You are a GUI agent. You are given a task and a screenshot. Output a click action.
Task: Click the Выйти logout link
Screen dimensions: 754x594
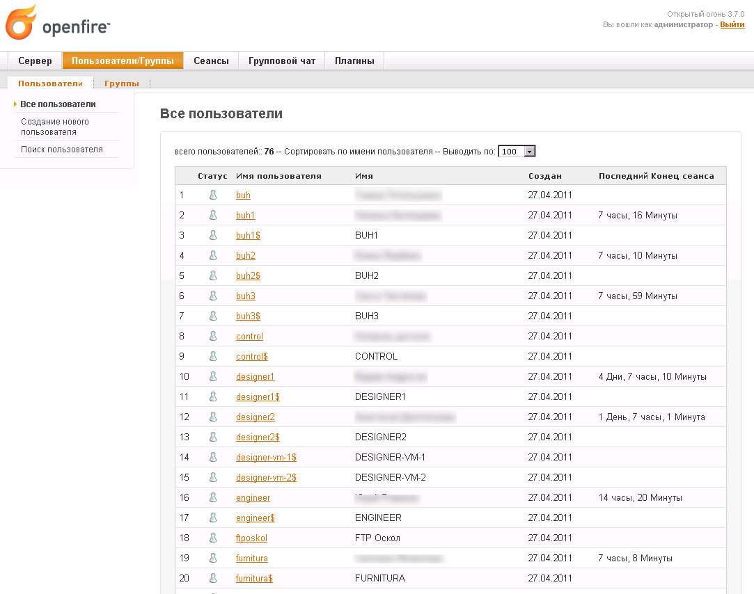pyautogui.click(x=732, y=24)
